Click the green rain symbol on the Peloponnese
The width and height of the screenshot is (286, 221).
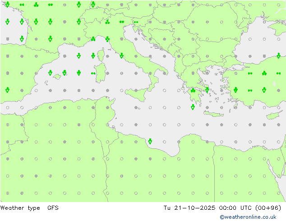coord(193,90)
